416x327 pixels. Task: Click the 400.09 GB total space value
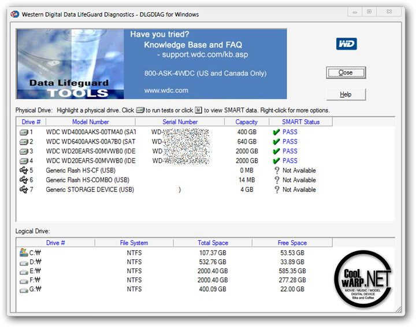tap(213, 289)
